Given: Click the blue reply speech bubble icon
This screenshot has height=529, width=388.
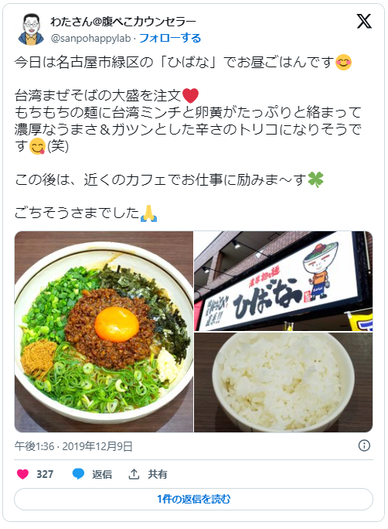Looking at the screenshot, I should pos(78,474).
